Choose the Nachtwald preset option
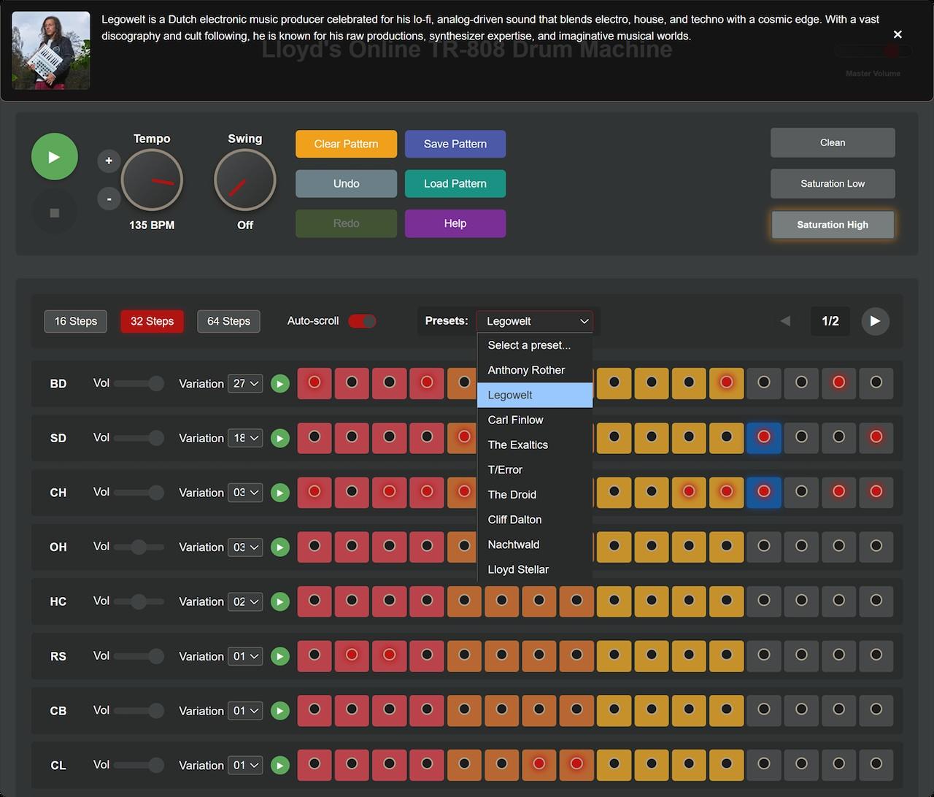Viewport: 934px width, 797px height. [514, 544]
